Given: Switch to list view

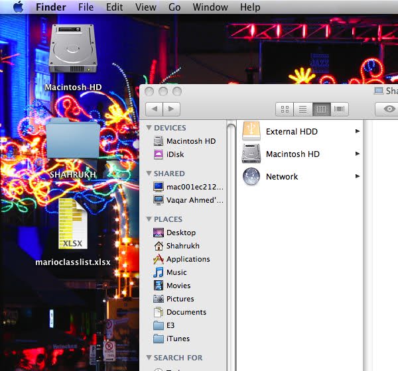Looking at the screenshot, I should tap(303, 109).
